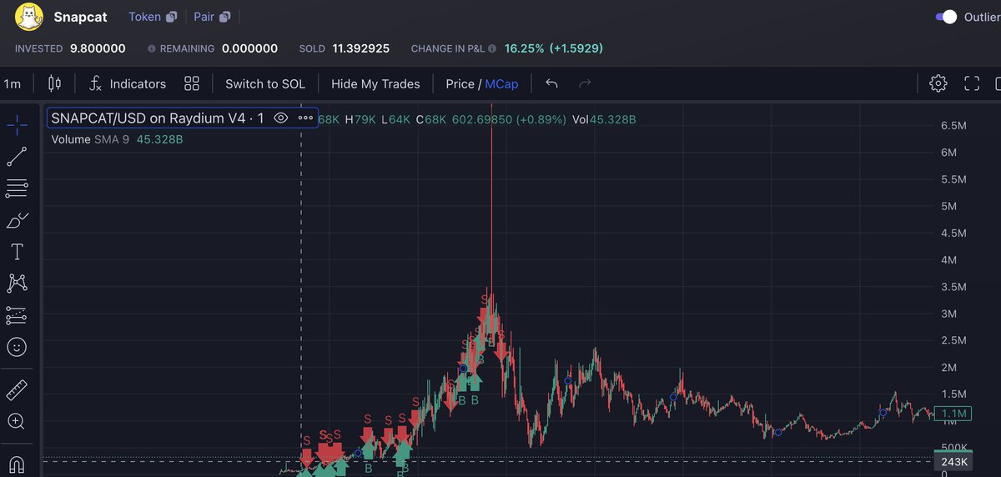
Task: Click the SOLD 11.392925 value
Action: (361, 48)
